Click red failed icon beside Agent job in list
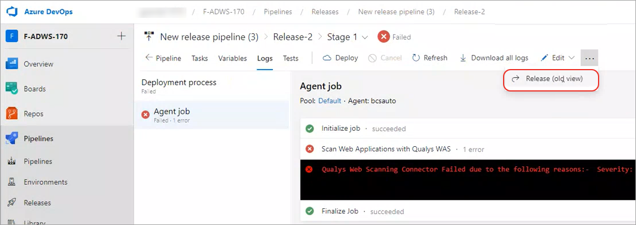The image size is (636, 225). coord(145,115)
